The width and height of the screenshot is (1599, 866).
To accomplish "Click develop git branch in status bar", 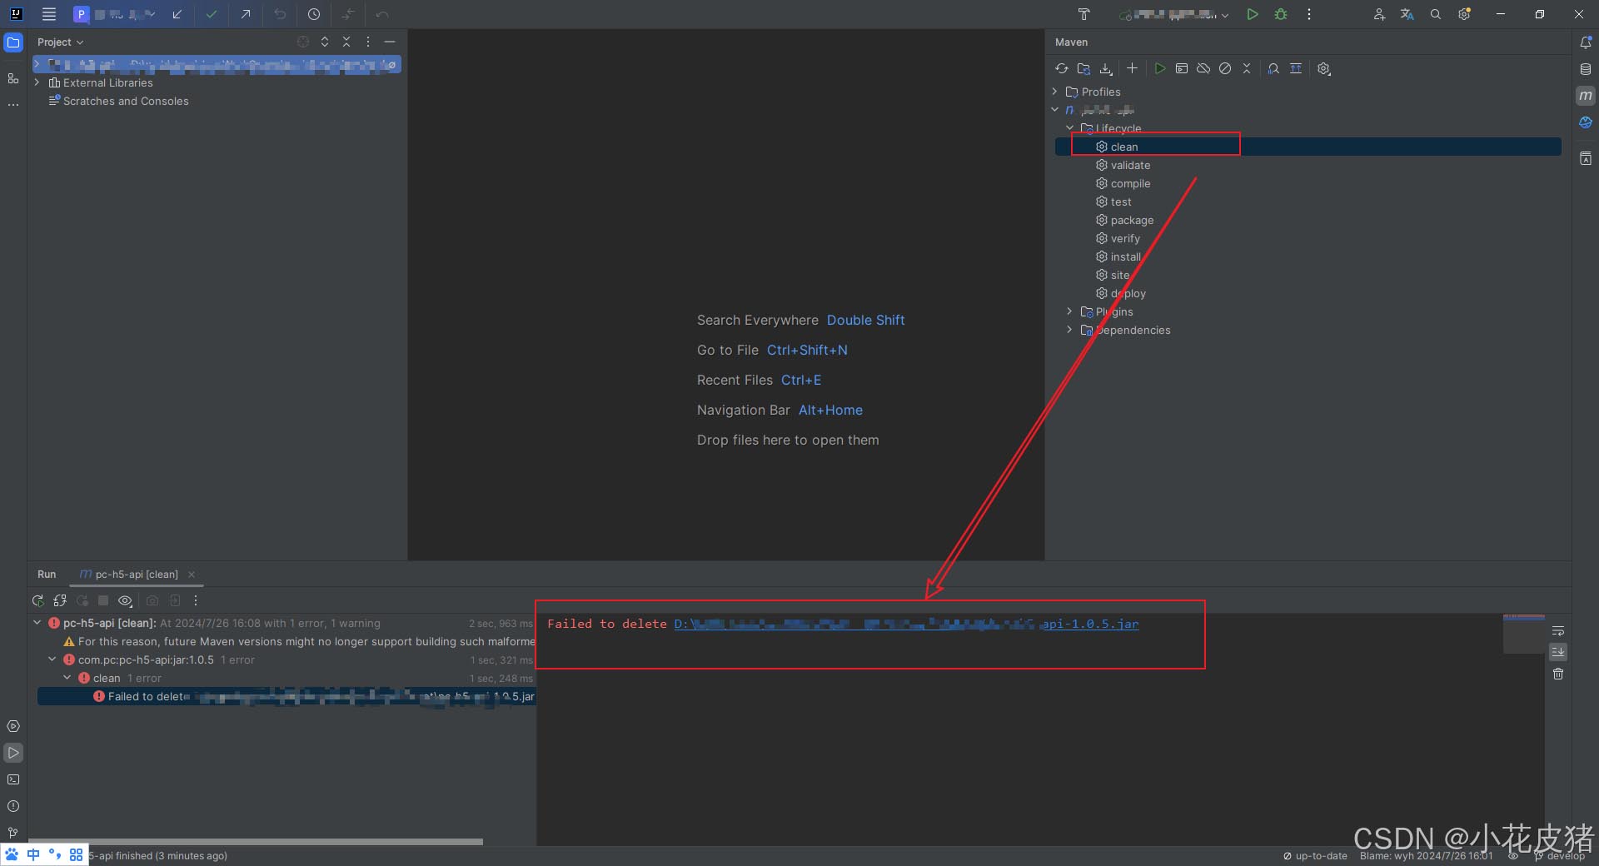I will point(1560,856).
